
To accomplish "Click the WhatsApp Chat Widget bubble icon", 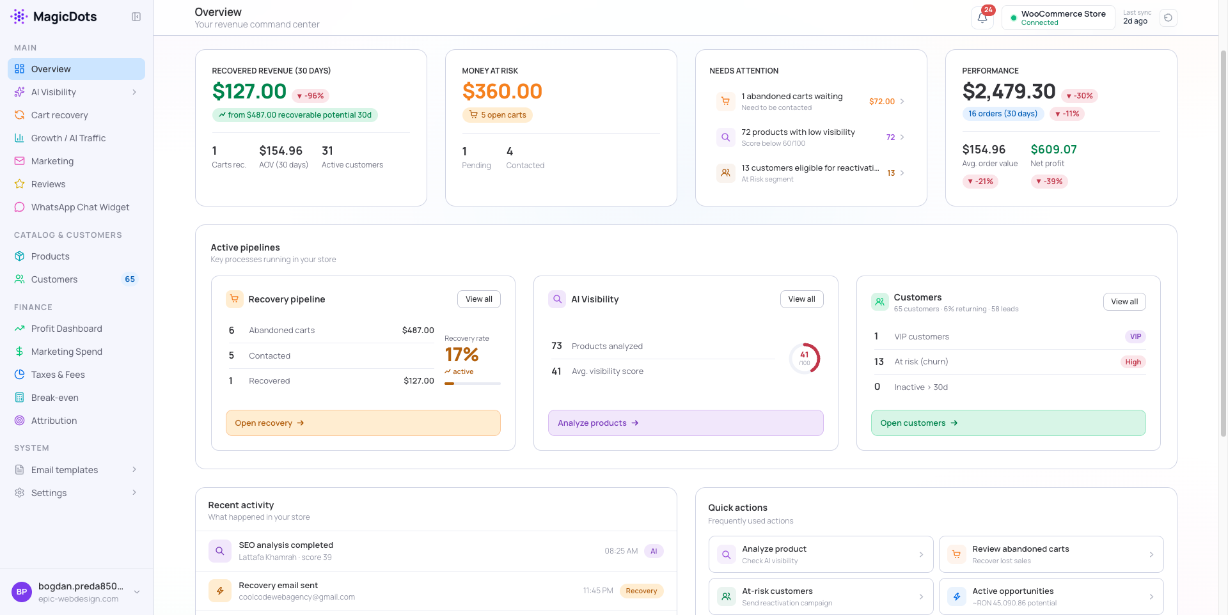I will pyautogui.click(x=20, y=207).
